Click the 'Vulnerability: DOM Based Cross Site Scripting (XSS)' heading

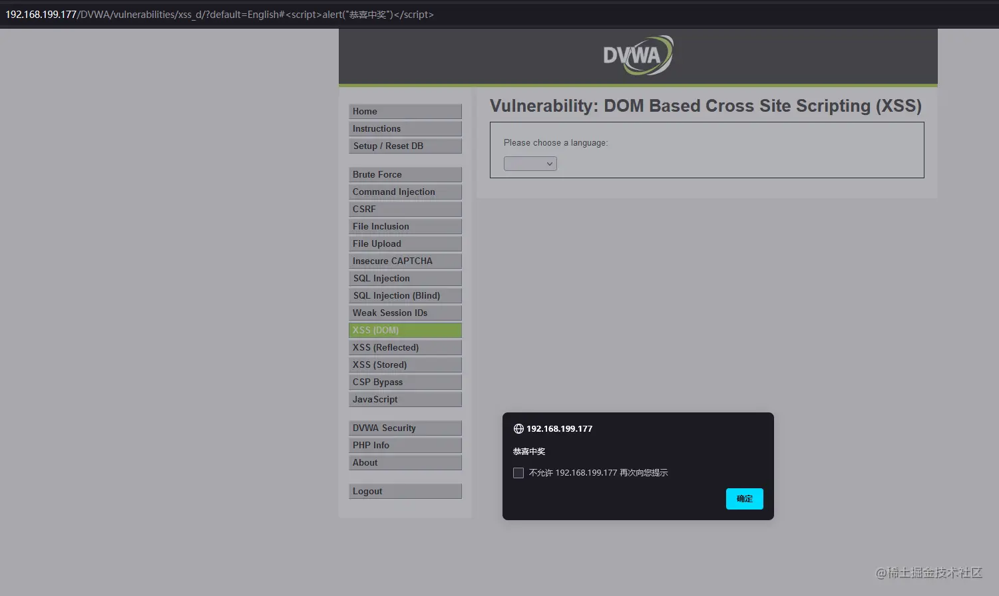(x=705, y=106)
